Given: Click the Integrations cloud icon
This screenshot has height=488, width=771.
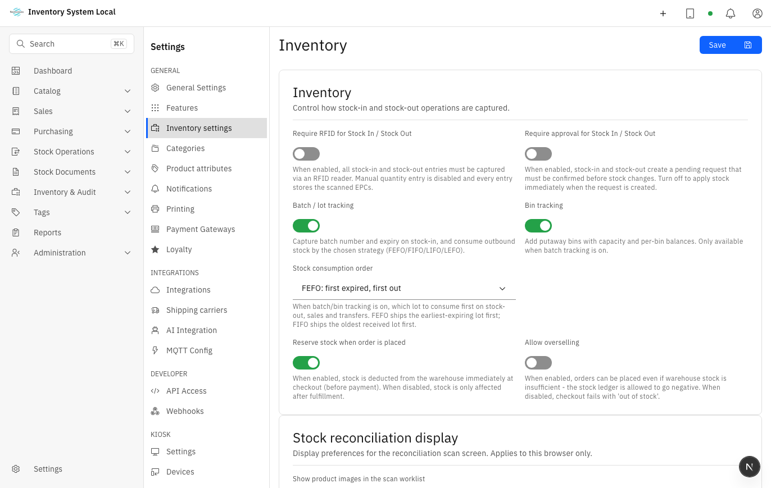Looking at the screenshot, I should [155, 290].
